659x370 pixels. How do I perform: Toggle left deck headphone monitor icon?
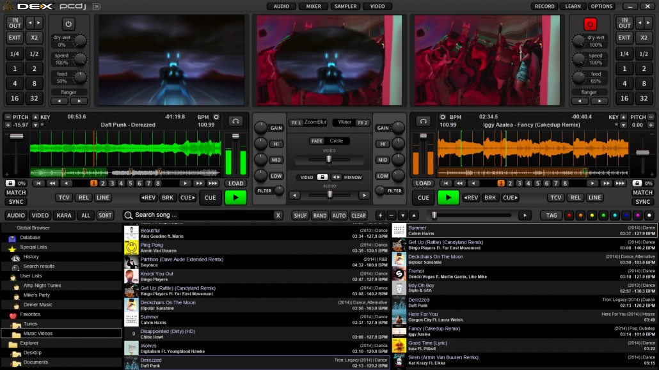[x=236, y=121]
